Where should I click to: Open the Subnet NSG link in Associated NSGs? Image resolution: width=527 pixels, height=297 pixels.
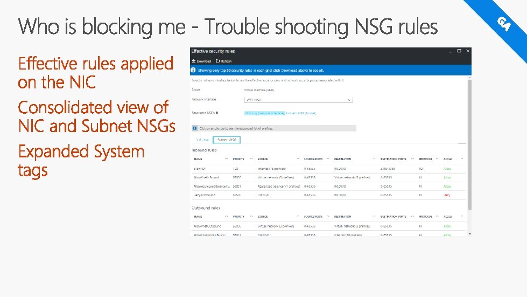tap(301, 113)
